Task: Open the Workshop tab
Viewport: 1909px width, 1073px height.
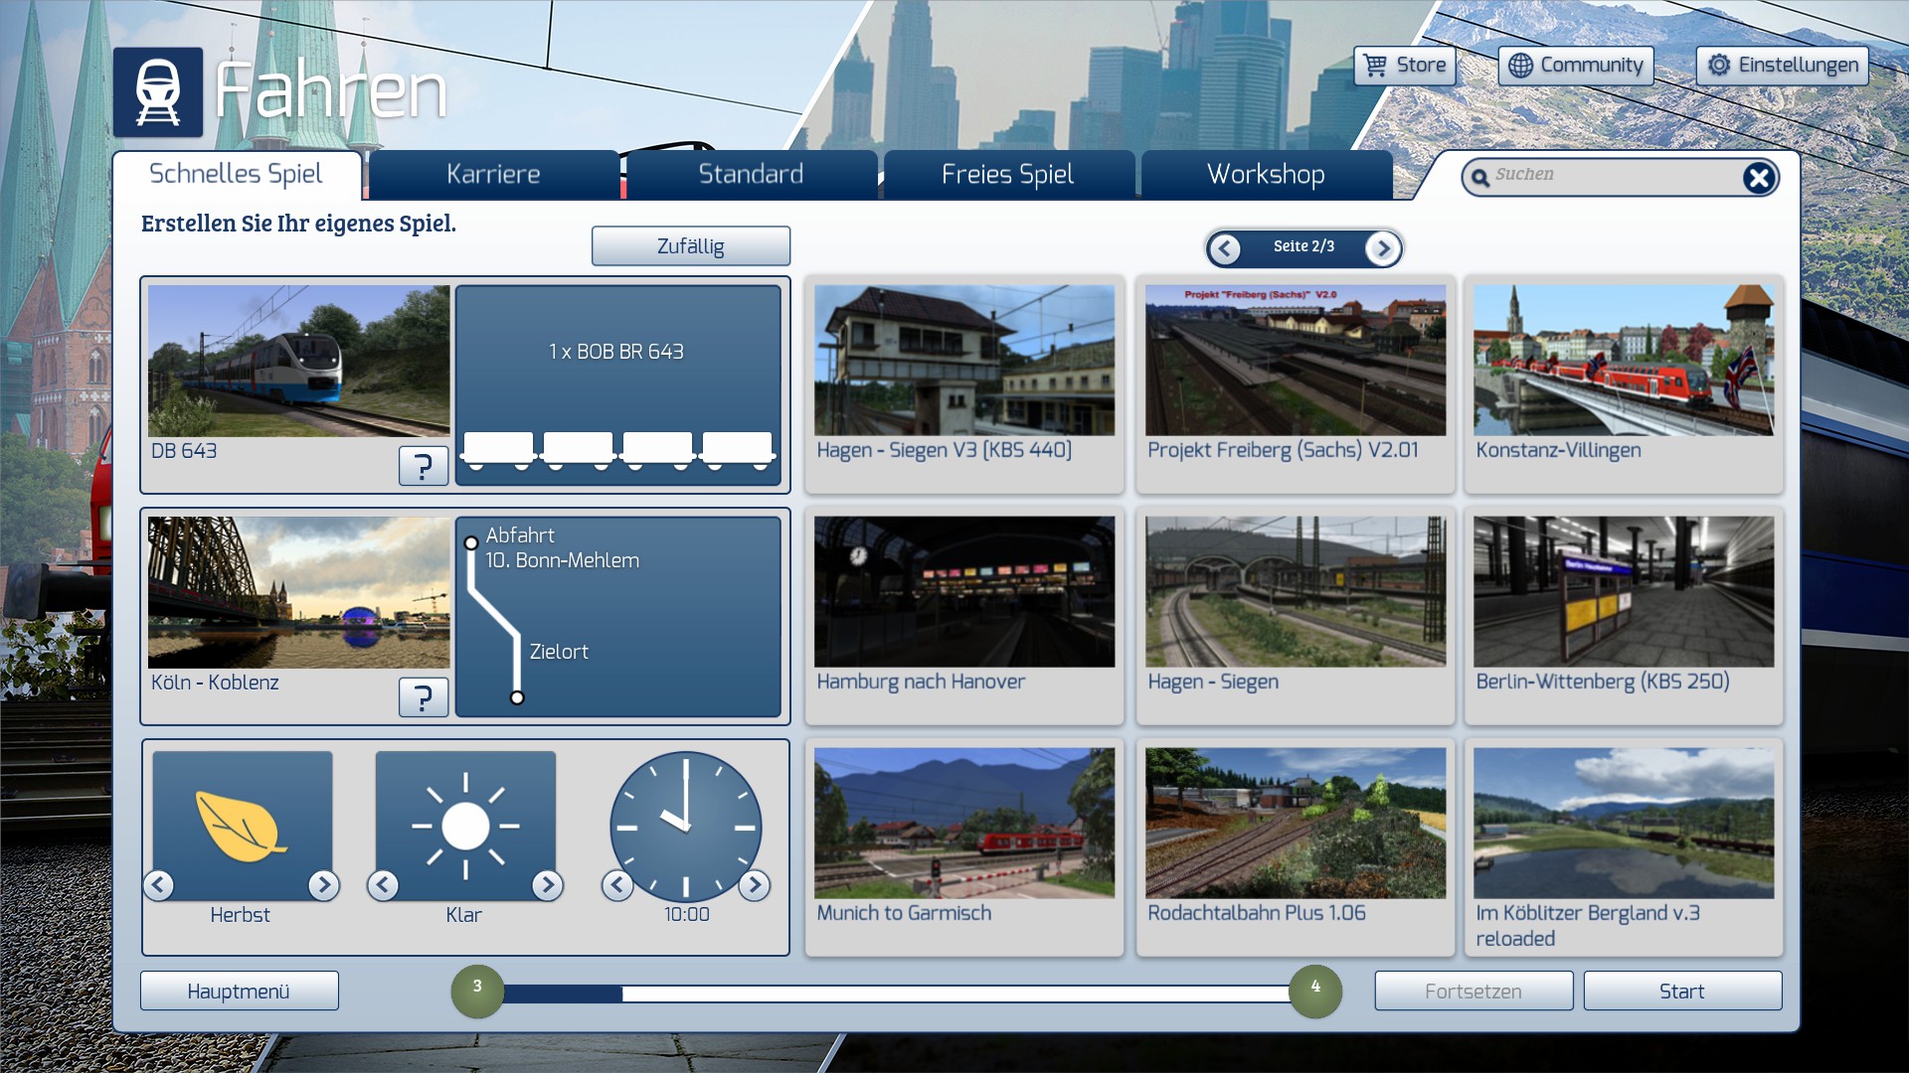Action: (x=1265, y=175)
